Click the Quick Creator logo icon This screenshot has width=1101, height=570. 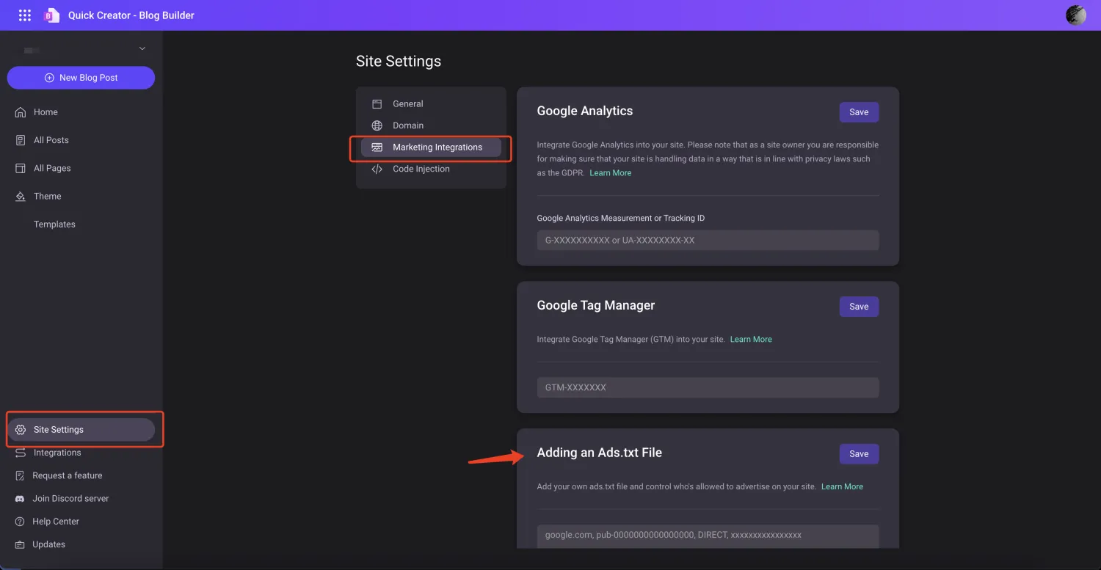(x=51, y=15)
